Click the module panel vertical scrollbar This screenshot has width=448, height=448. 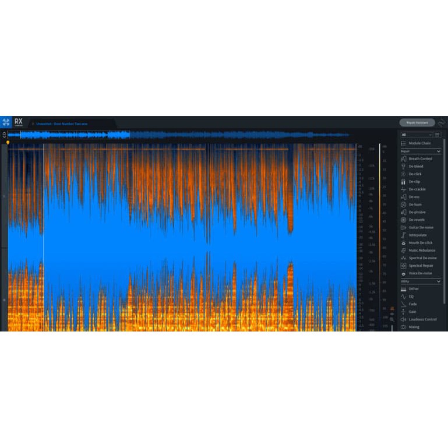coord(444,221)
